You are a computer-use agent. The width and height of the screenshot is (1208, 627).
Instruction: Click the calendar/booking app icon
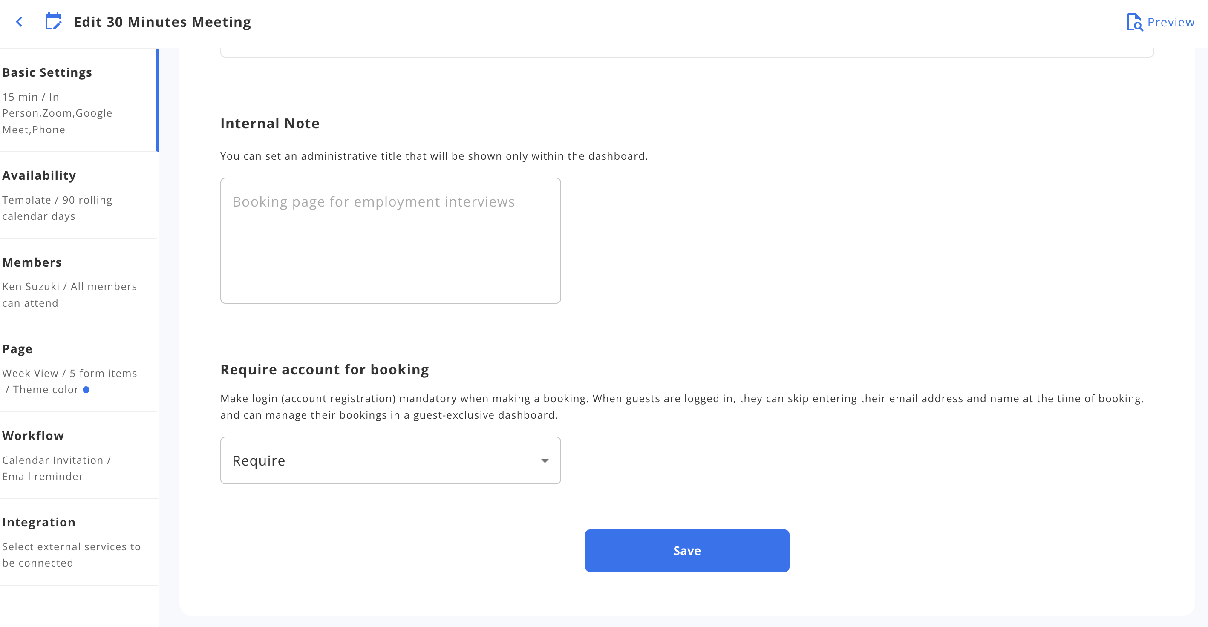click(x=55, y=22)
